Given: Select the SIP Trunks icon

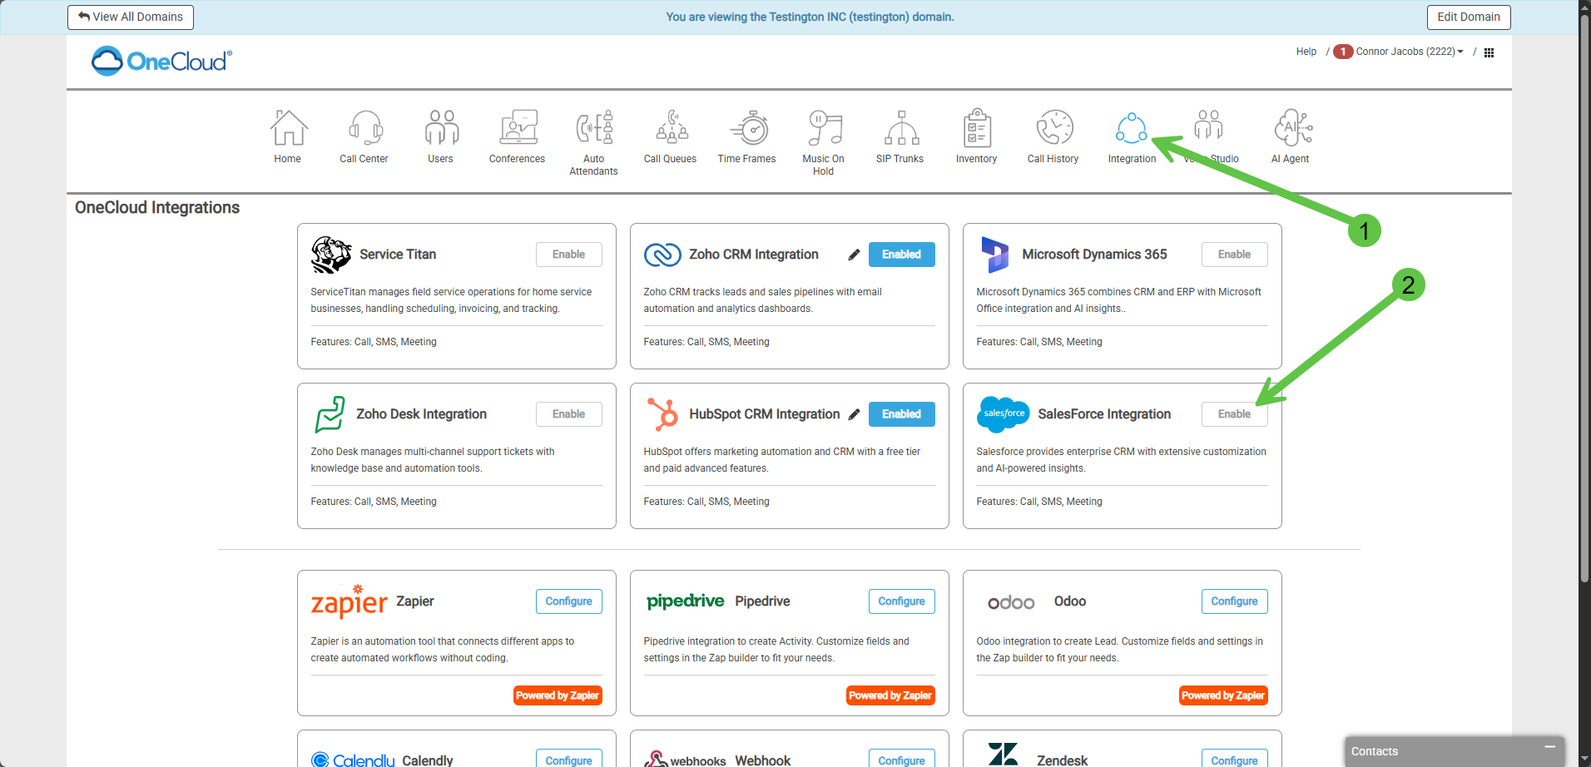Looking at the screenshot, I should pos(900,129).
